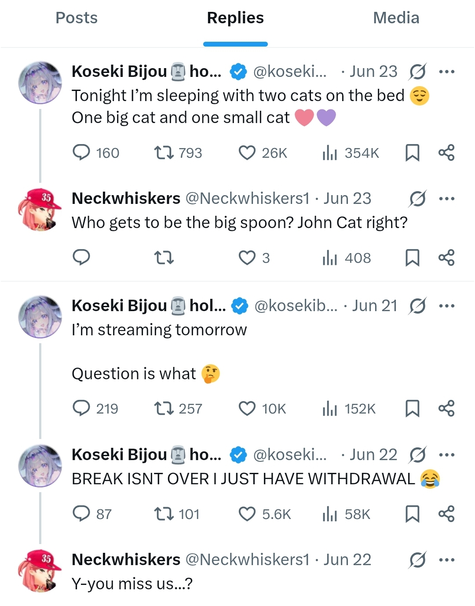Screen dimensions: 475x606
Task: Switch to the Posts tab
Action: (77, 18)
